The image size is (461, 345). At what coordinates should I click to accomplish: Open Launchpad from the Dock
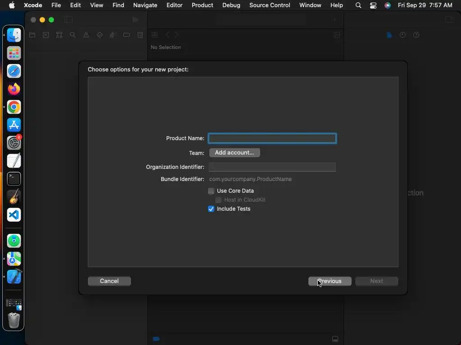point(14,53)
